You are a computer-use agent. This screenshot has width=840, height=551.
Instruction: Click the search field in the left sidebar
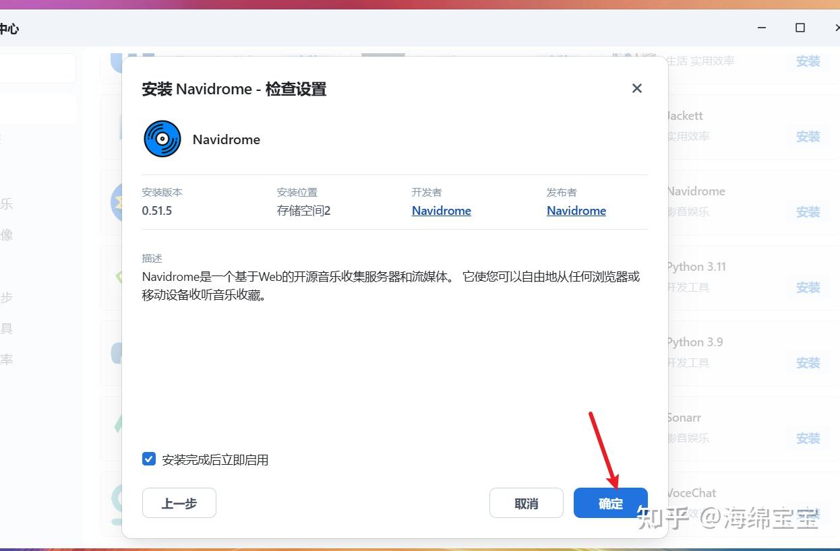(x=37, y=68)
